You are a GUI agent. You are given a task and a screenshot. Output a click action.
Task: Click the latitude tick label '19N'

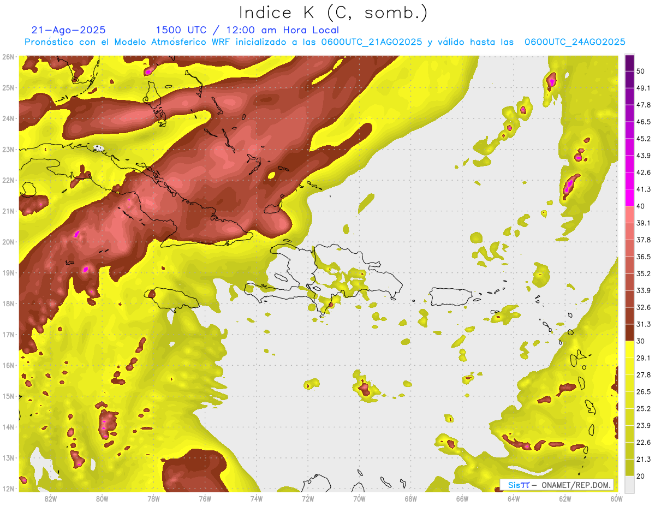pos(8,273)
